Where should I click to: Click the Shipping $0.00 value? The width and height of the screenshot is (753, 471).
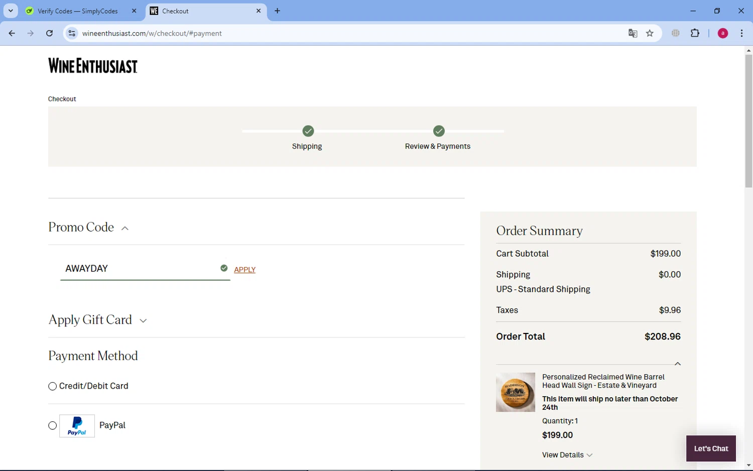click(x=670, y=275)
